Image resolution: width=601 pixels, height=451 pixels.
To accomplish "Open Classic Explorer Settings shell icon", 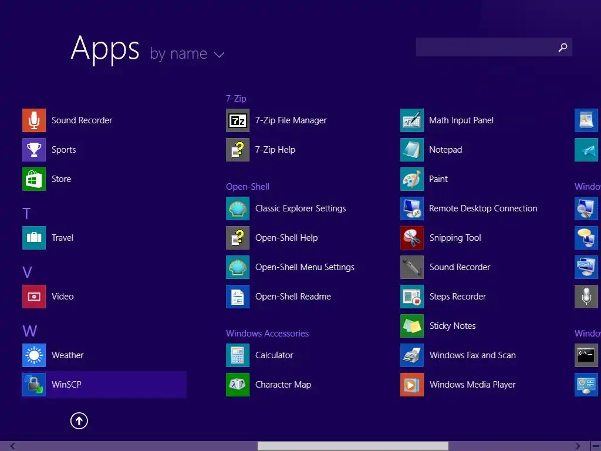I will [x=238, y=208].
